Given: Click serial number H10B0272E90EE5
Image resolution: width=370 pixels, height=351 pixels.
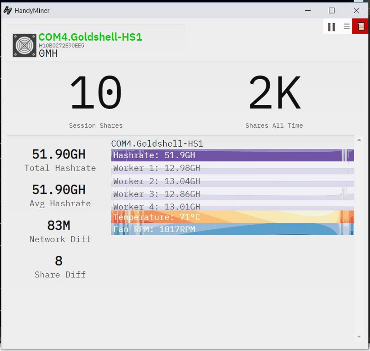Looking at the screenshot, I should (62, 45).
